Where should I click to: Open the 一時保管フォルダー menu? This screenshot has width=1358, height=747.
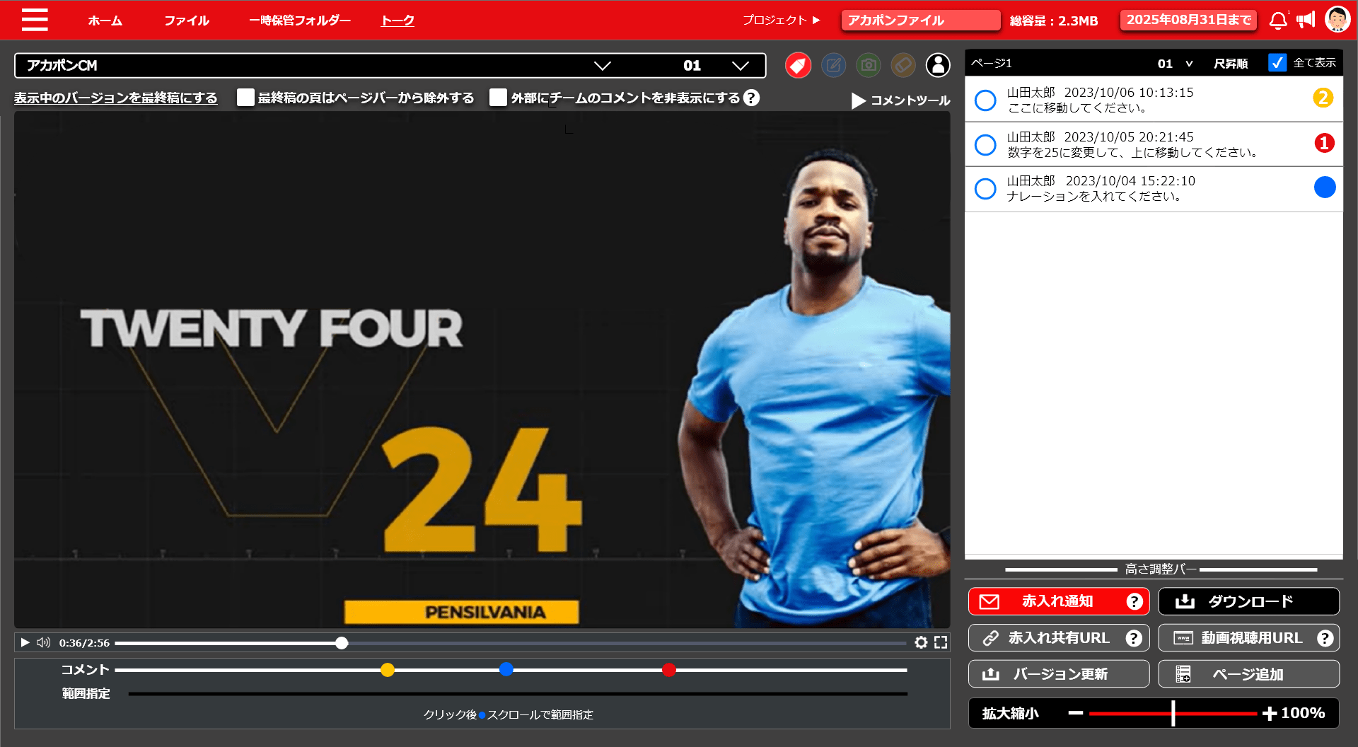[x=299, y=21]
